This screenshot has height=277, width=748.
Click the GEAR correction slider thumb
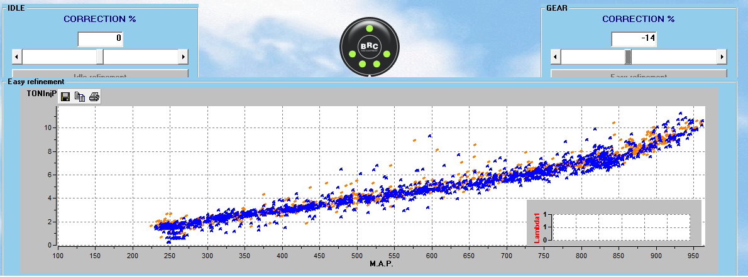tap(628, 57)
